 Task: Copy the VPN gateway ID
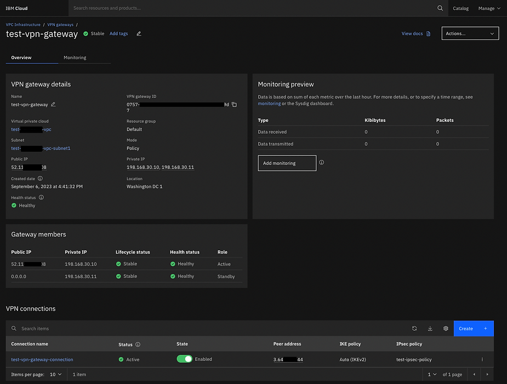pos(234,105)
